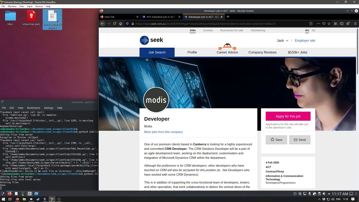Switch region to NZ
This screenshot has width=359, height=202.
tap(314, 30)
